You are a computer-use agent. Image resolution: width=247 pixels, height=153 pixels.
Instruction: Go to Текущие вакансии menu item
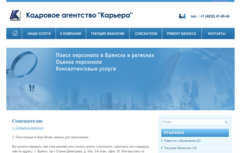point(107,33)
